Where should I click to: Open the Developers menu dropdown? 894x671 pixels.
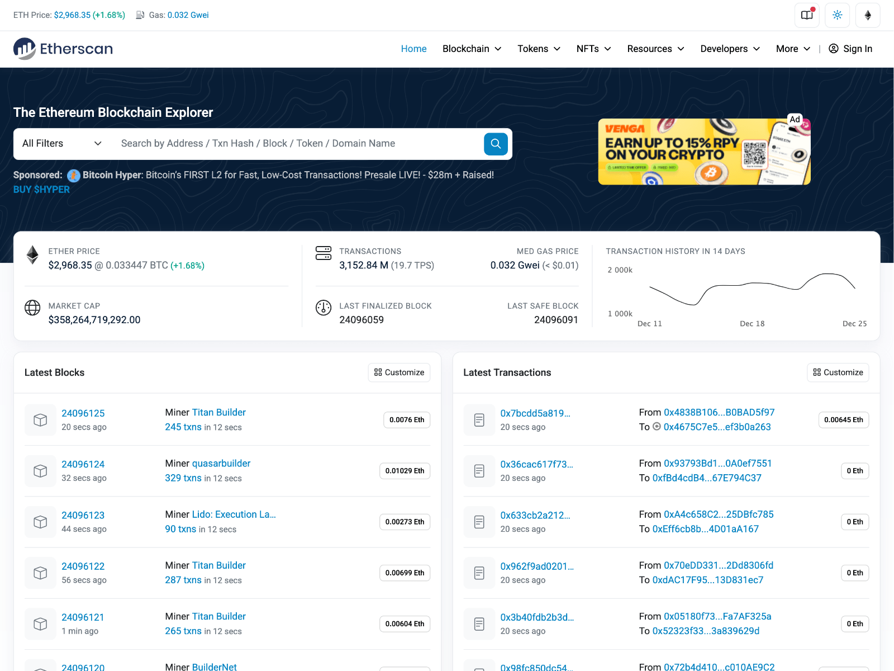tap(730, 49)
